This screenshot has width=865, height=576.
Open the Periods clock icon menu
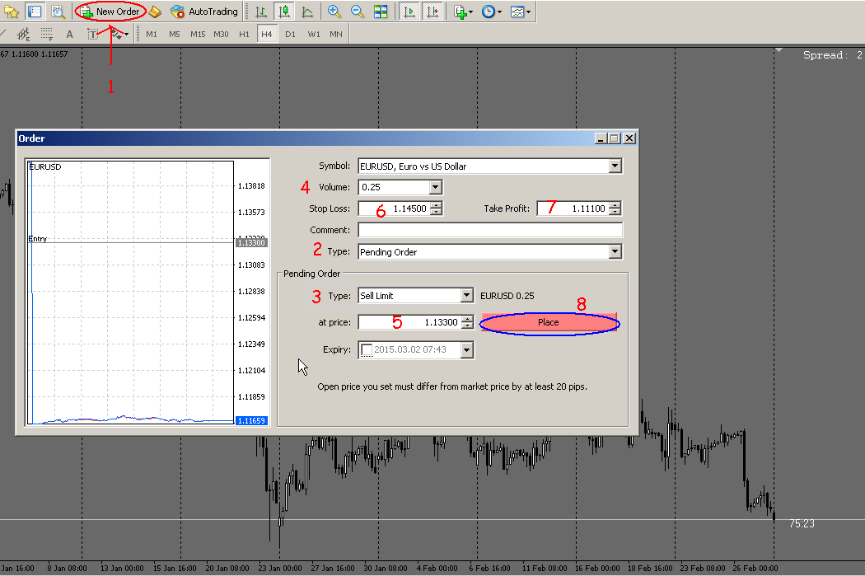(x=489, y=12)
